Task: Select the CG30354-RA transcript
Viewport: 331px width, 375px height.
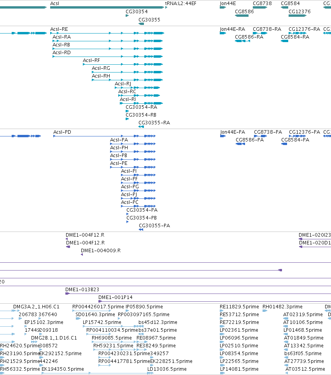Action: 127,111
